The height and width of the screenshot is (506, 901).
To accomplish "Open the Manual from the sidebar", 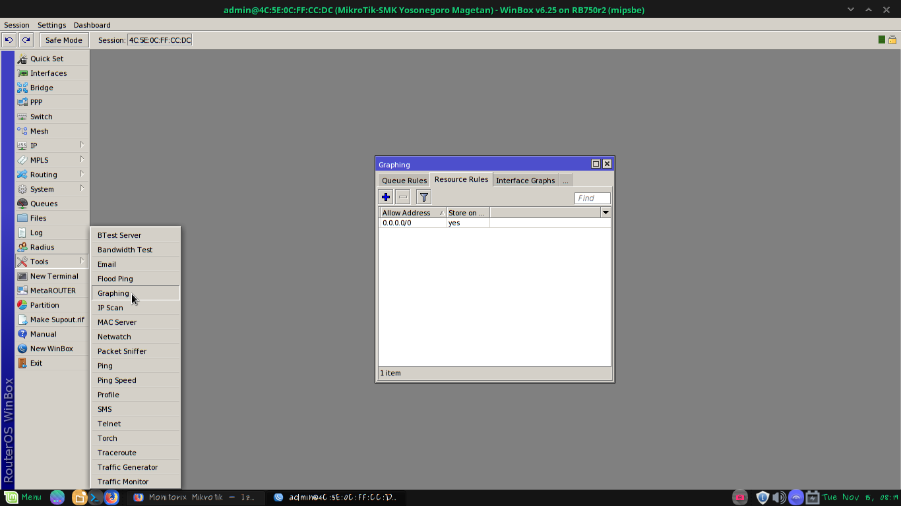I will (52, 334).
